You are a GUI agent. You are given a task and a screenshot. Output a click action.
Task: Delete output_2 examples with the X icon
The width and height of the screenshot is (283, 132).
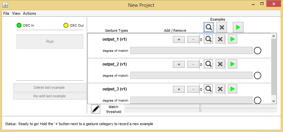220,64
